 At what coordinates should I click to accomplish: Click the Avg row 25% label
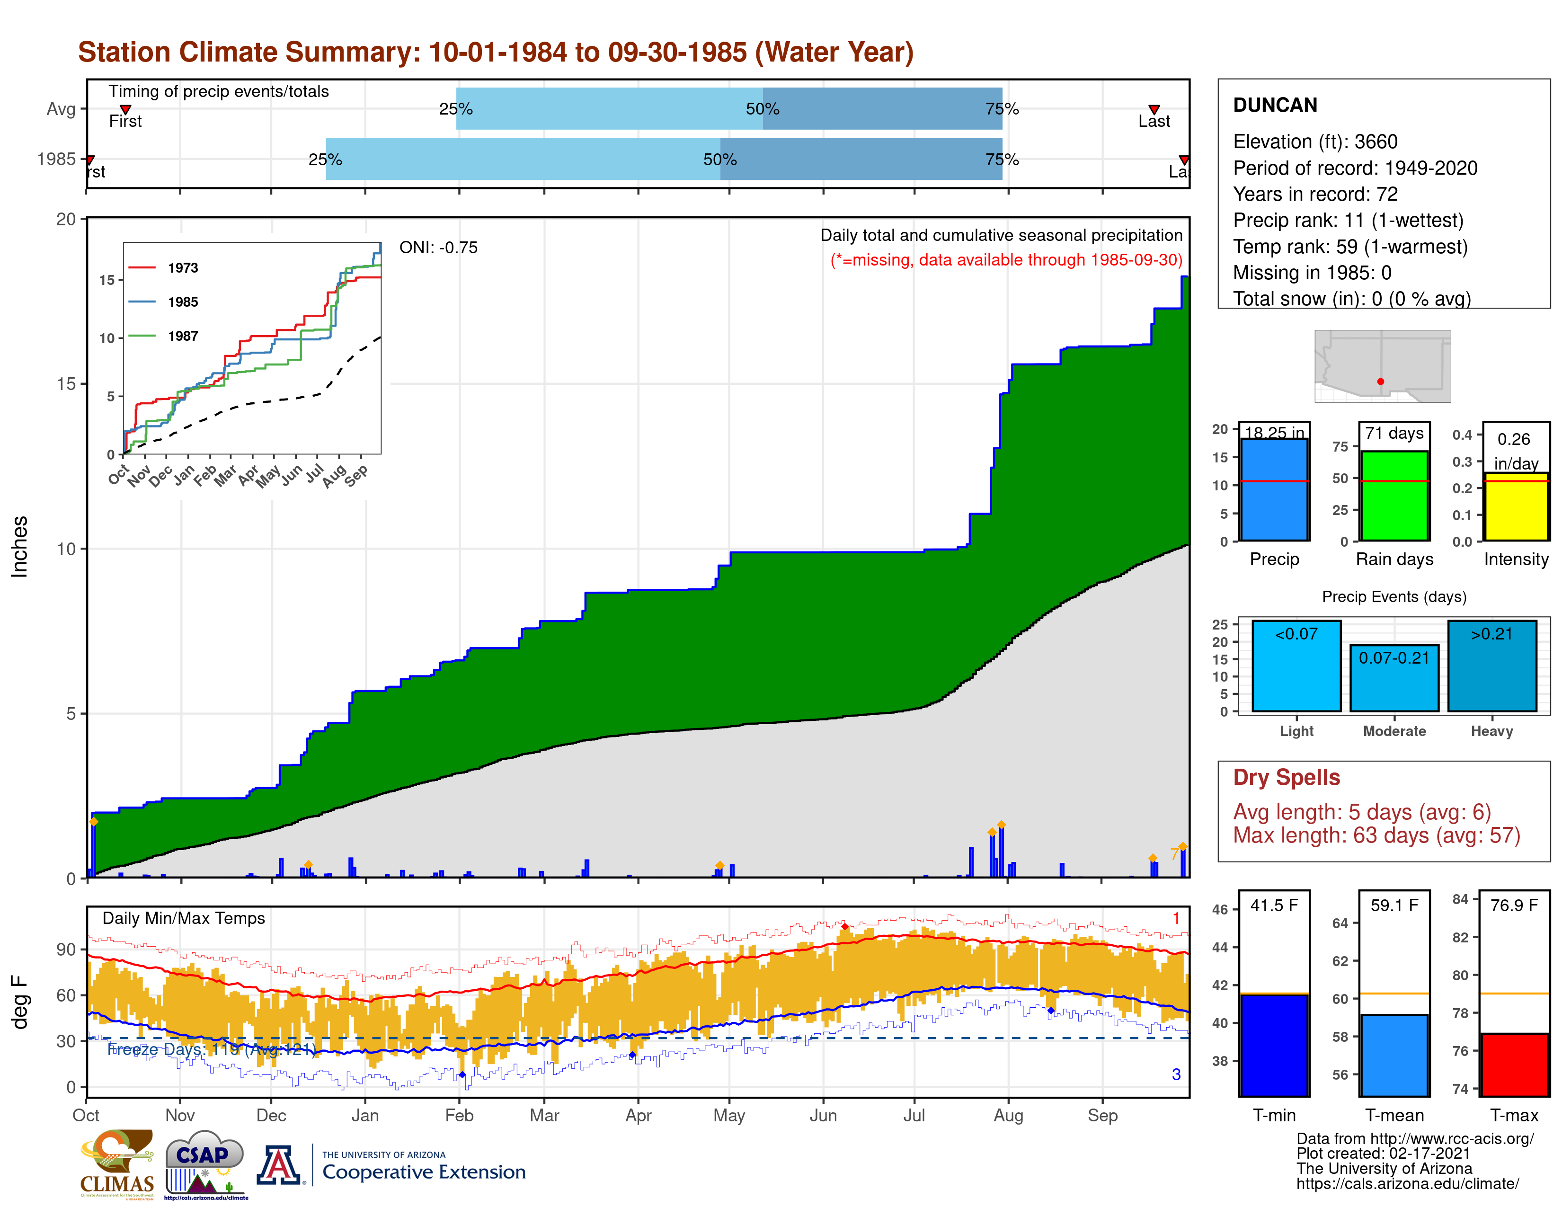(455, 109)
